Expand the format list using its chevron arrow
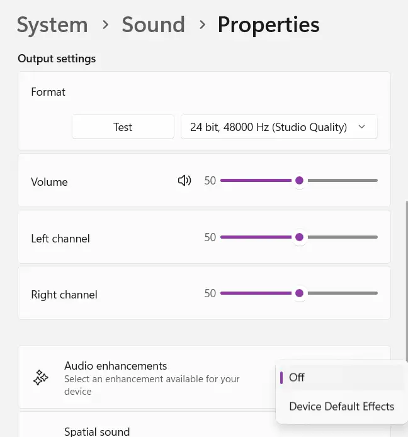Screen dimensions: 408x437 [362, 127]
